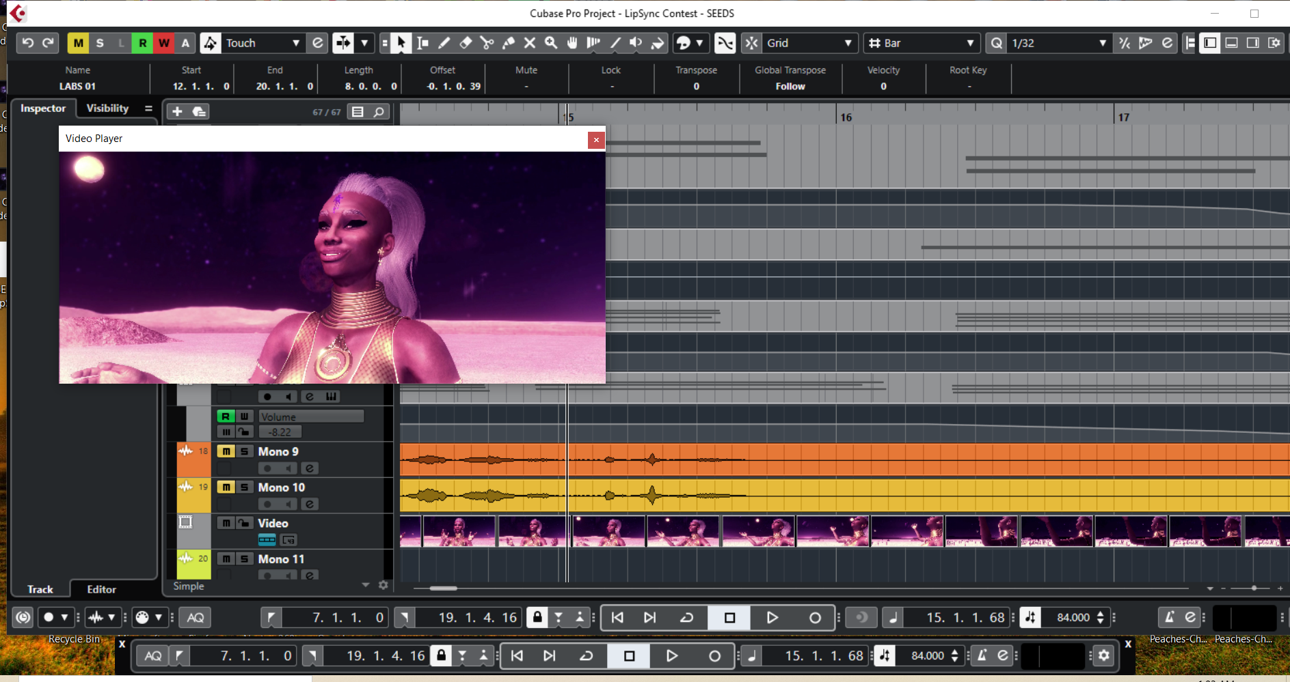The width and height of the screenshot is (1290, 682).
Task: Toggle global Write automation button W
Action: (x=164, y=43)
